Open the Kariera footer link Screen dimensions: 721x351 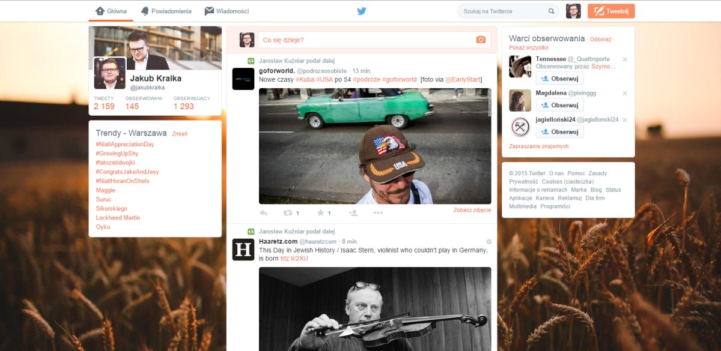coord(545,198)
